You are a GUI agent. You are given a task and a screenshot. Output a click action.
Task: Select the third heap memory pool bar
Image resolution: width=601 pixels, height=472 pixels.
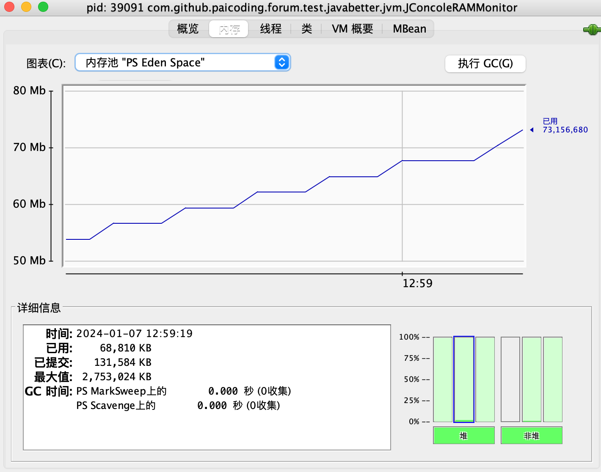485,379
